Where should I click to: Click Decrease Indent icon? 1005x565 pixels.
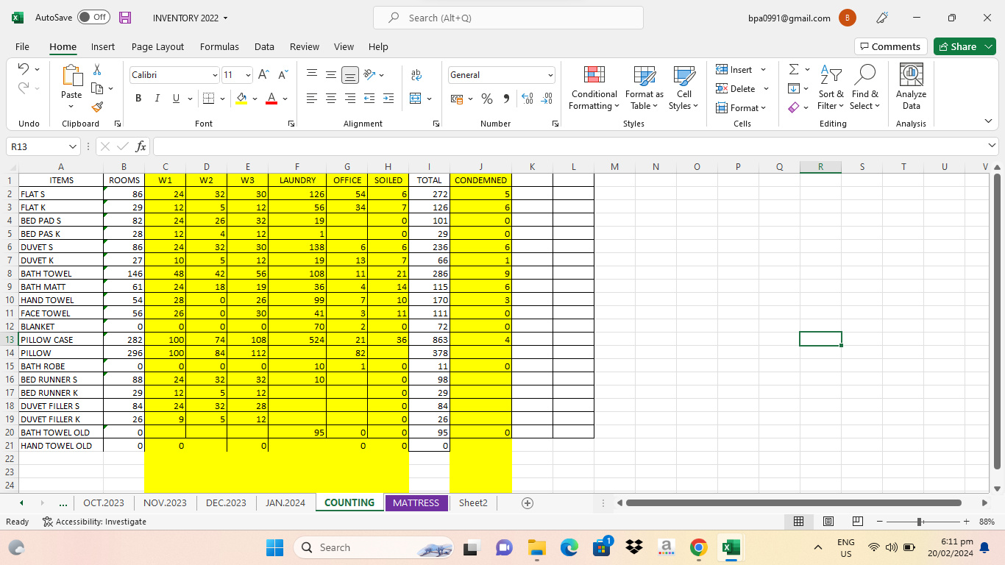[369, 99]
